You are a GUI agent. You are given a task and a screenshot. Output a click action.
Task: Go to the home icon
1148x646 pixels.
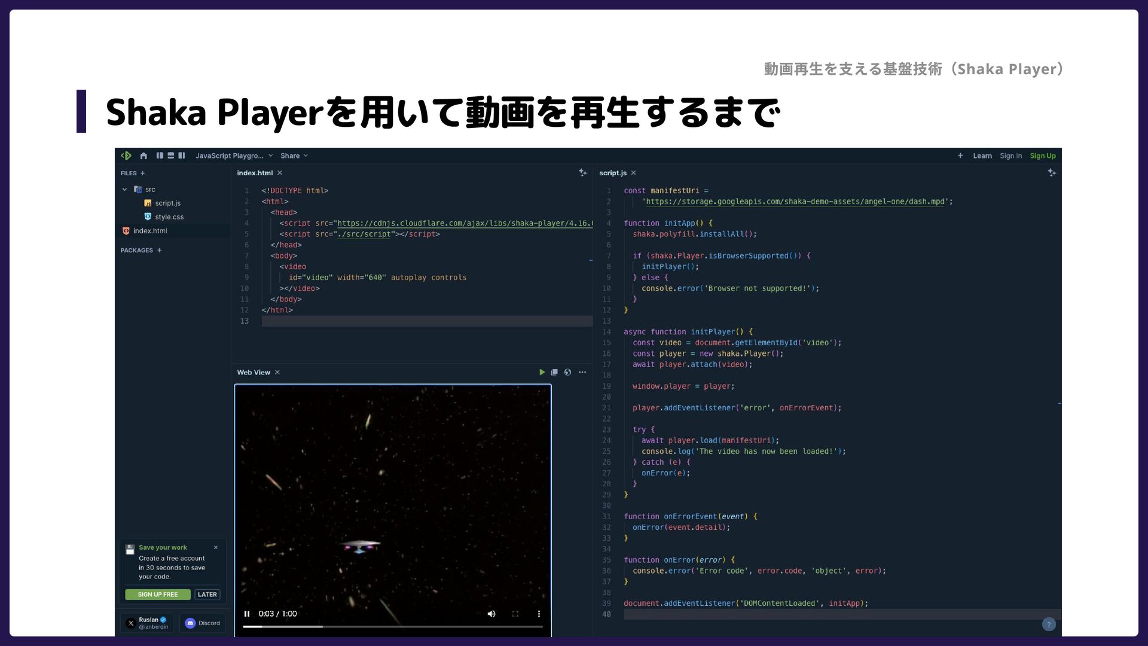pyautogui.click(x=143, y=156)
